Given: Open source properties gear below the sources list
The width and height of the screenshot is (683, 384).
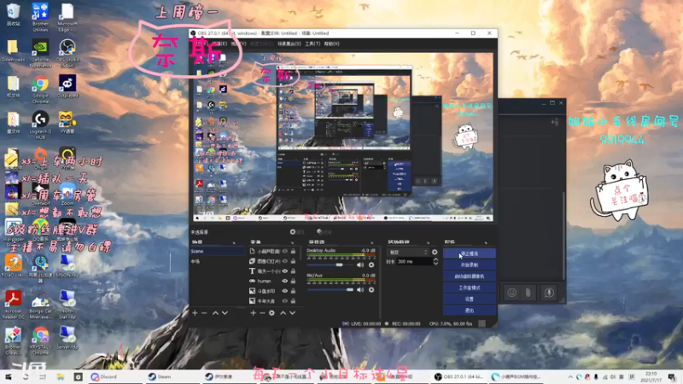Looking at the screenshot, I should [x=271, y=313].
